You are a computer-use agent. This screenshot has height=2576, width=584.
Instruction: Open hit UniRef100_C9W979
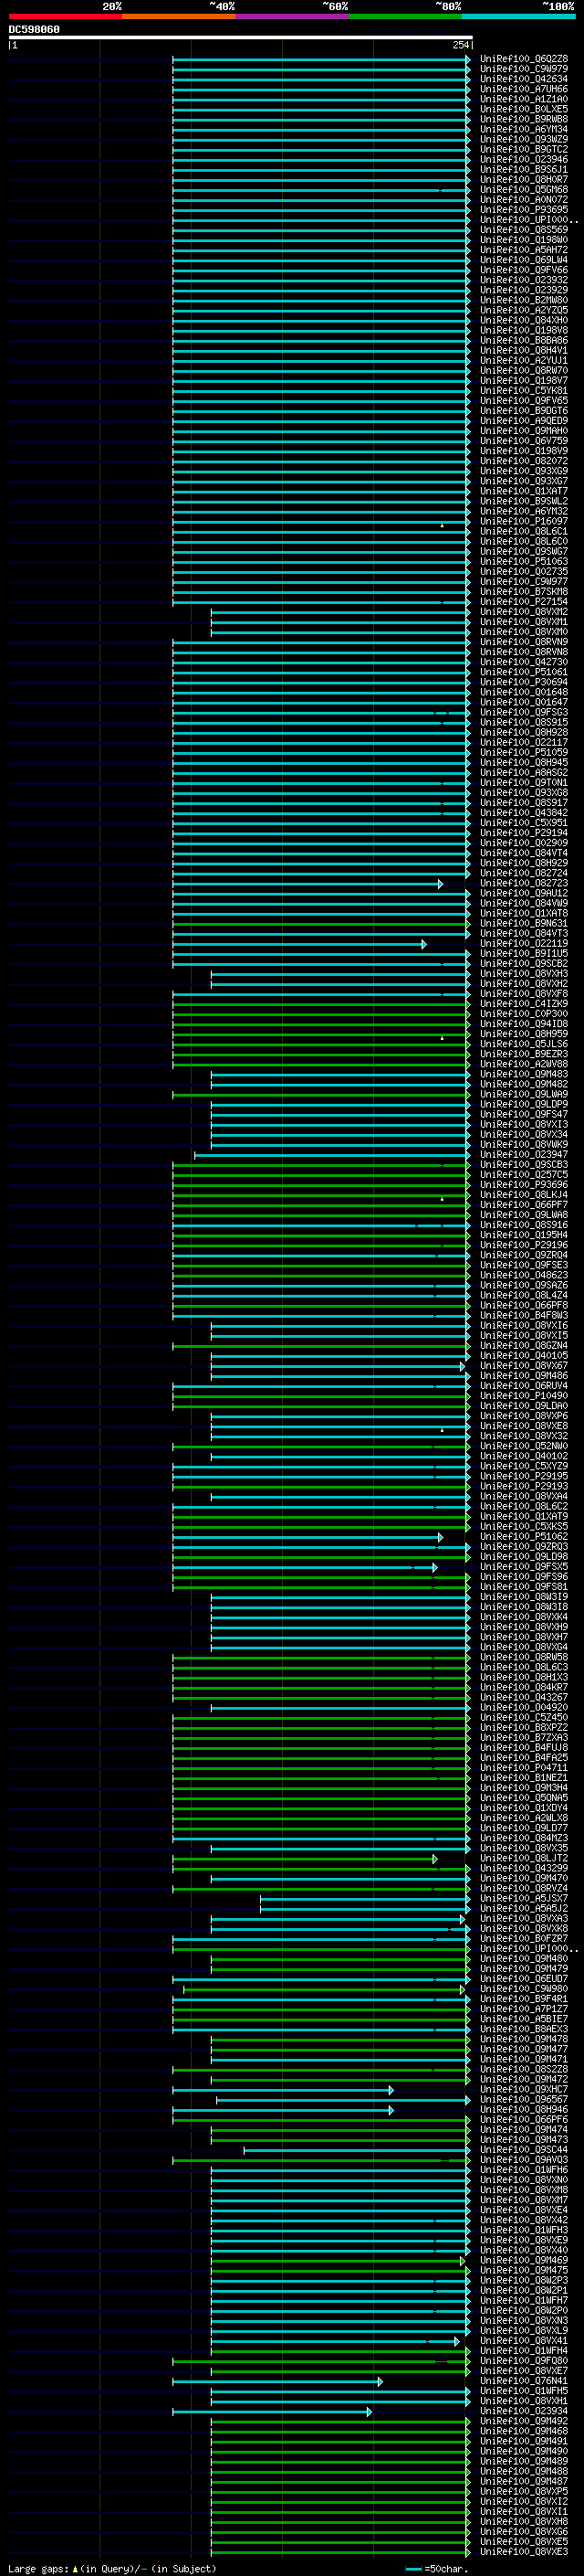tap(524, 69)
